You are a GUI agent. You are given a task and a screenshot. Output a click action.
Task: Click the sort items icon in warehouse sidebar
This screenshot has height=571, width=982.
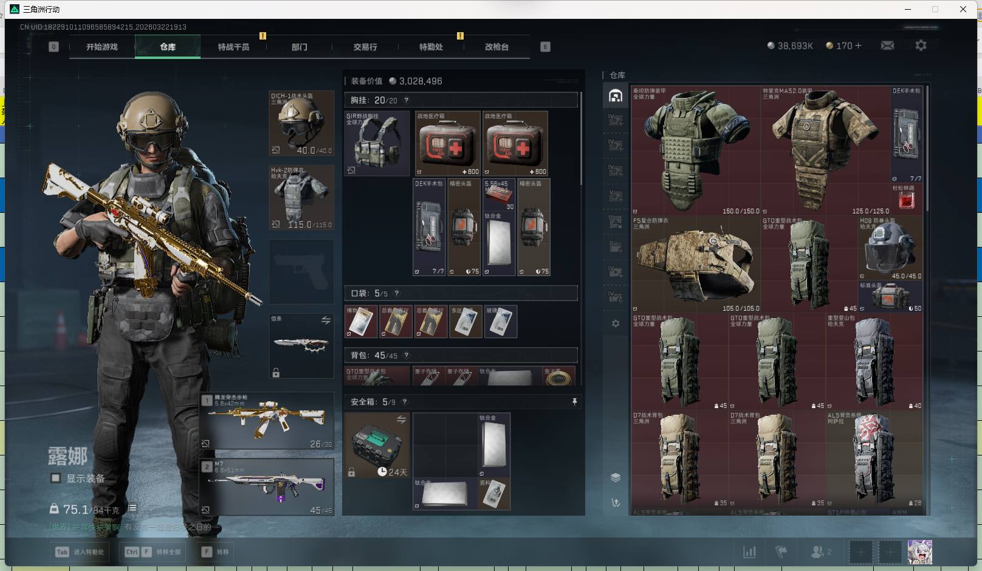pyautogui.click(x=615, y=502)
